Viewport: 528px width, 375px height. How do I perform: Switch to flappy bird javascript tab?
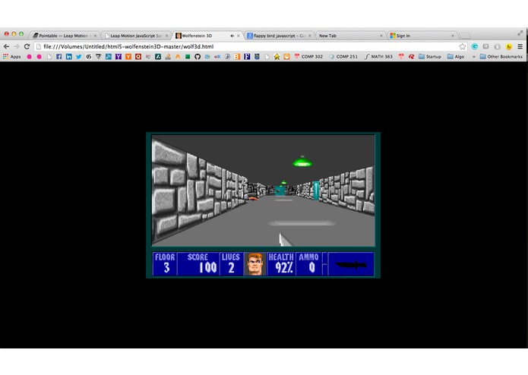click(279, 36)
